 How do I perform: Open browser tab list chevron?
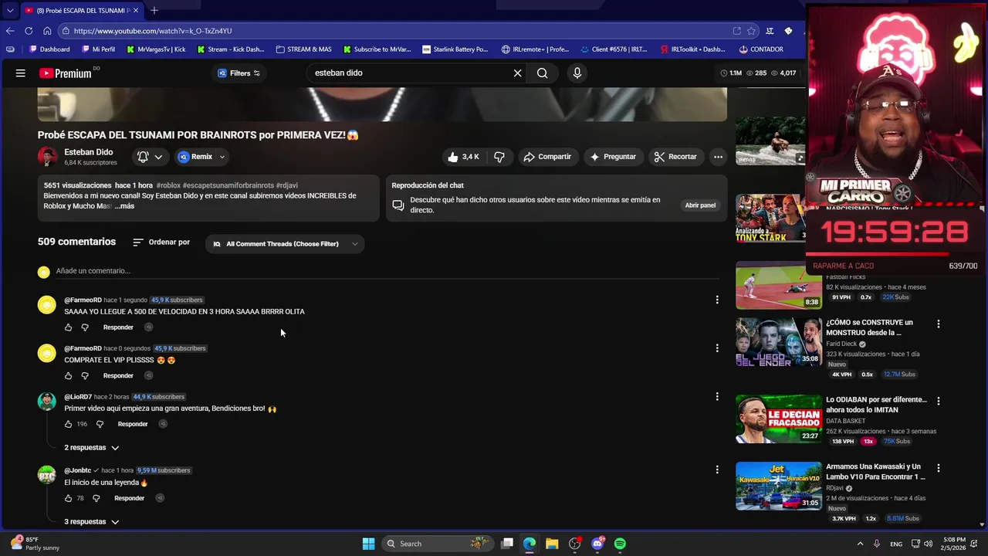pos(9,11)
